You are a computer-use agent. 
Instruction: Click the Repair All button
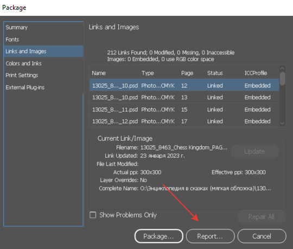point(262,217)
